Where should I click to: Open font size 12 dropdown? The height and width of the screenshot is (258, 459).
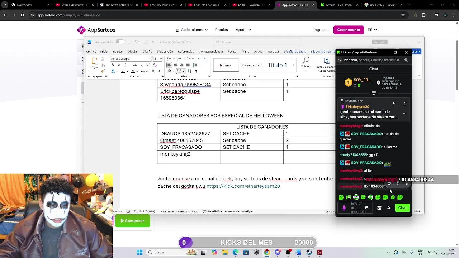[x=161, y=59]
